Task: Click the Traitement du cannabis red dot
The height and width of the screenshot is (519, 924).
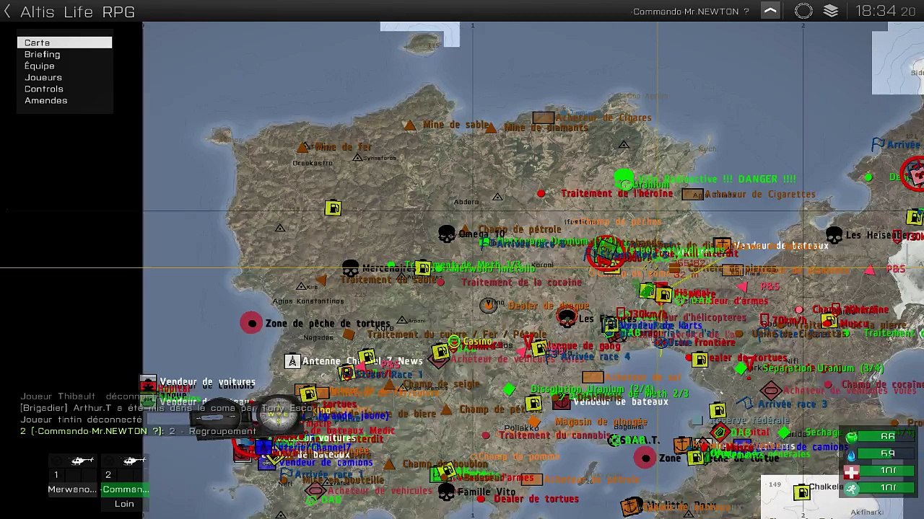Action: (x=486, y=435)
